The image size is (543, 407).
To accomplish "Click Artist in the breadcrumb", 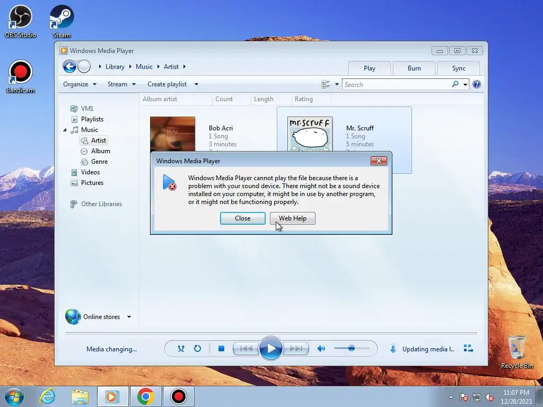I will click(171, 66).
